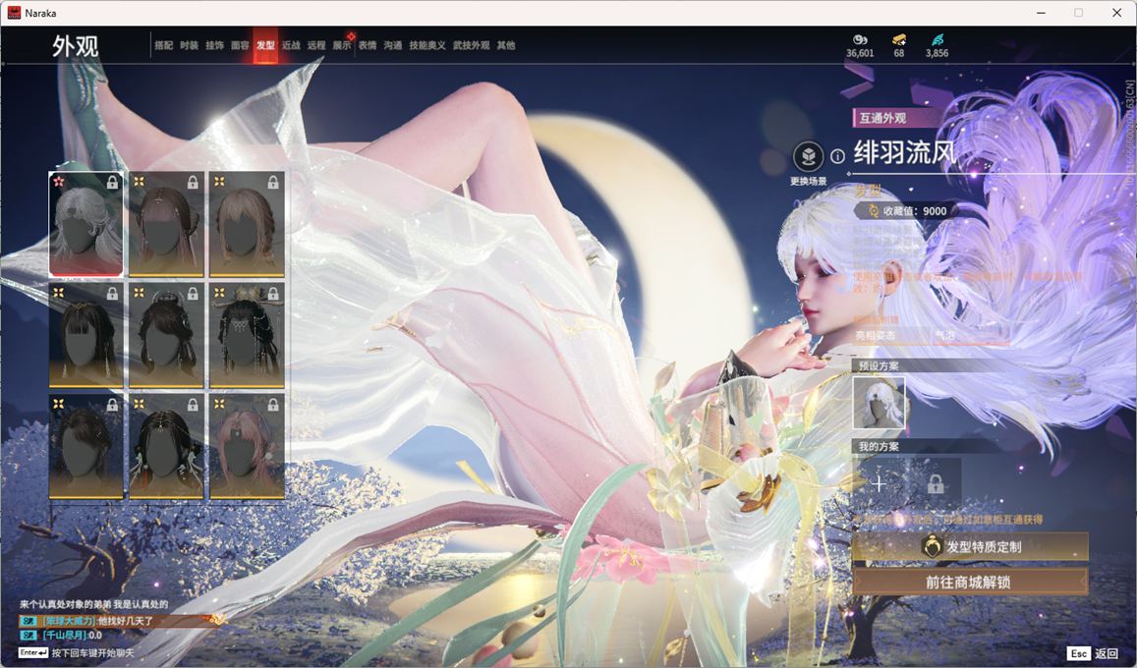Click the locked scheme slot under 我的方案

click(936, 484)
